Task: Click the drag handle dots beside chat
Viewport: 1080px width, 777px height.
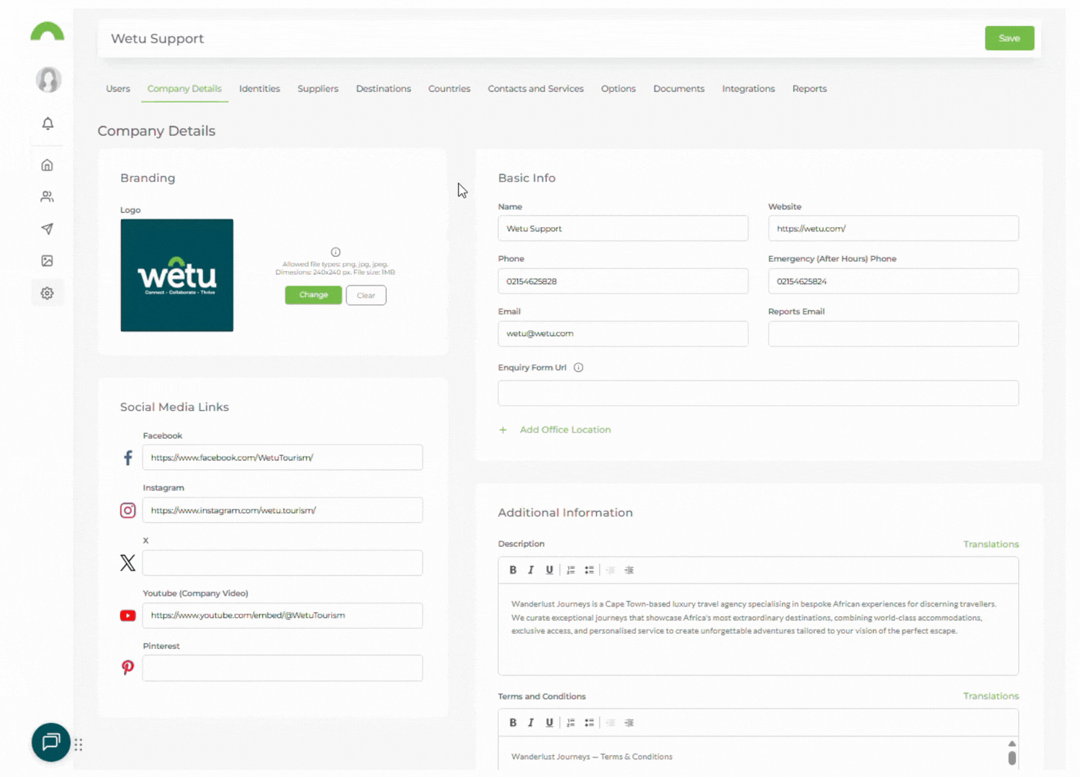Action: pos(78,745)
